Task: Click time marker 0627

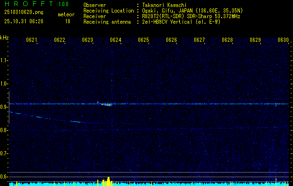Action: click(199, 40)
